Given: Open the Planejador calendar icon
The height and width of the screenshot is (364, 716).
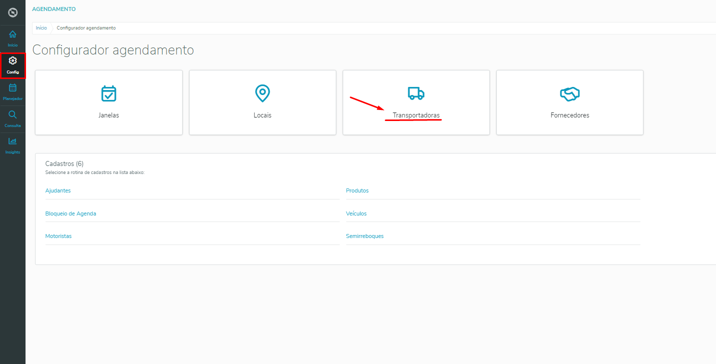Looking at the screenshot, I should pos(13,87).
